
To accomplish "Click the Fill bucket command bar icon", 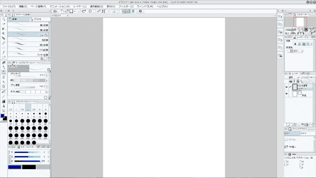I will click(99, 11).
